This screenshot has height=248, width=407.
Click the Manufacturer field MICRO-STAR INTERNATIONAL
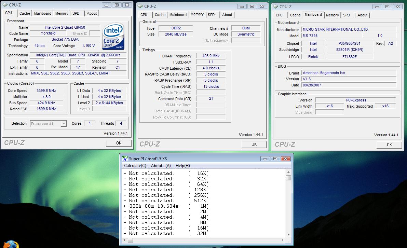point(349,30)
